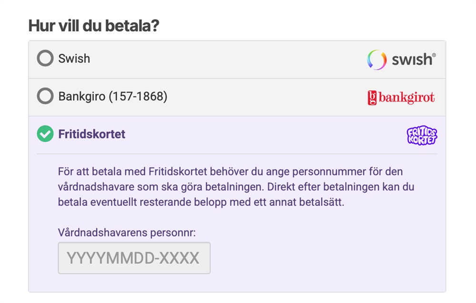Choose the 'Swish' payment label
The width and height of the screenshot is (476, 303).
[74, 59]
